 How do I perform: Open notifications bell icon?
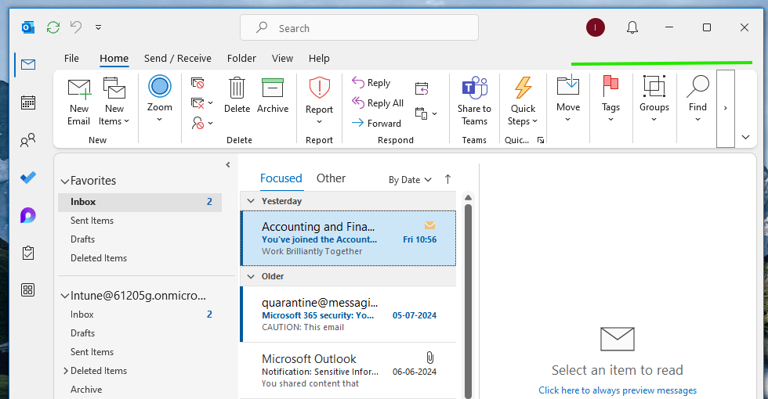pyautogui.click(x=632, y=27)
